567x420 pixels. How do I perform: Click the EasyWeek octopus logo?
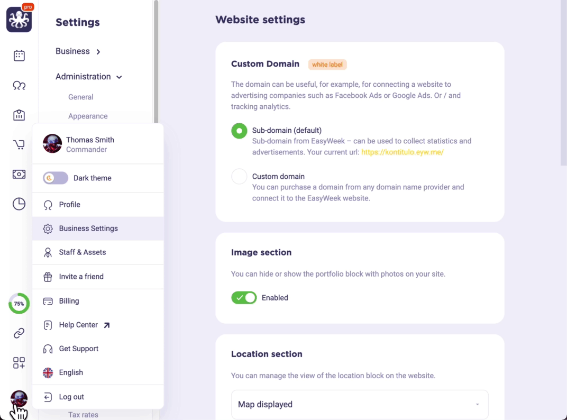pos(19,20)
